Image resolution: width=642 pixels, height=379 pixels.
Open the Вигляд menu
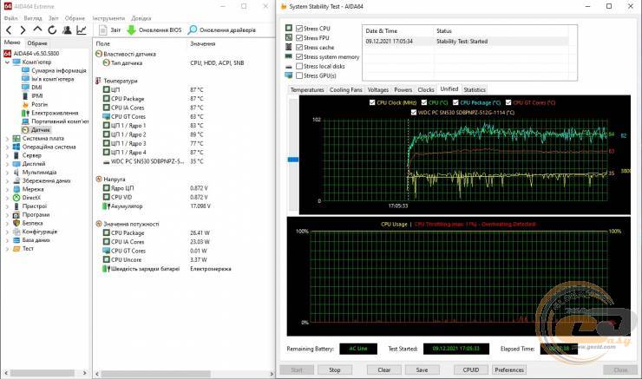(x=33, y=18)
